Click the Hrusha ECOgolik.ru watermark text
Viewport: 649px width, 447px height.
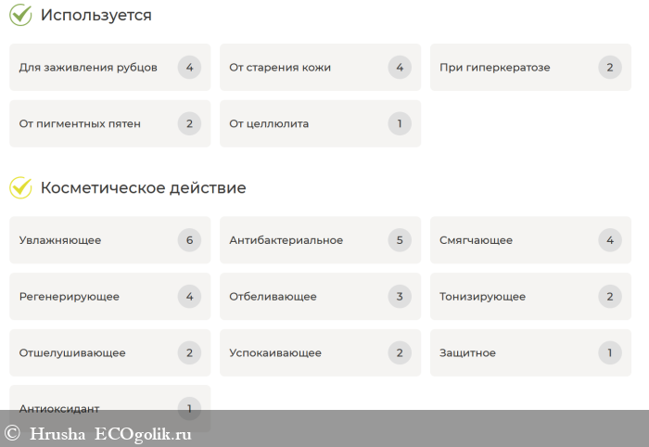click(x=110, y=433)
